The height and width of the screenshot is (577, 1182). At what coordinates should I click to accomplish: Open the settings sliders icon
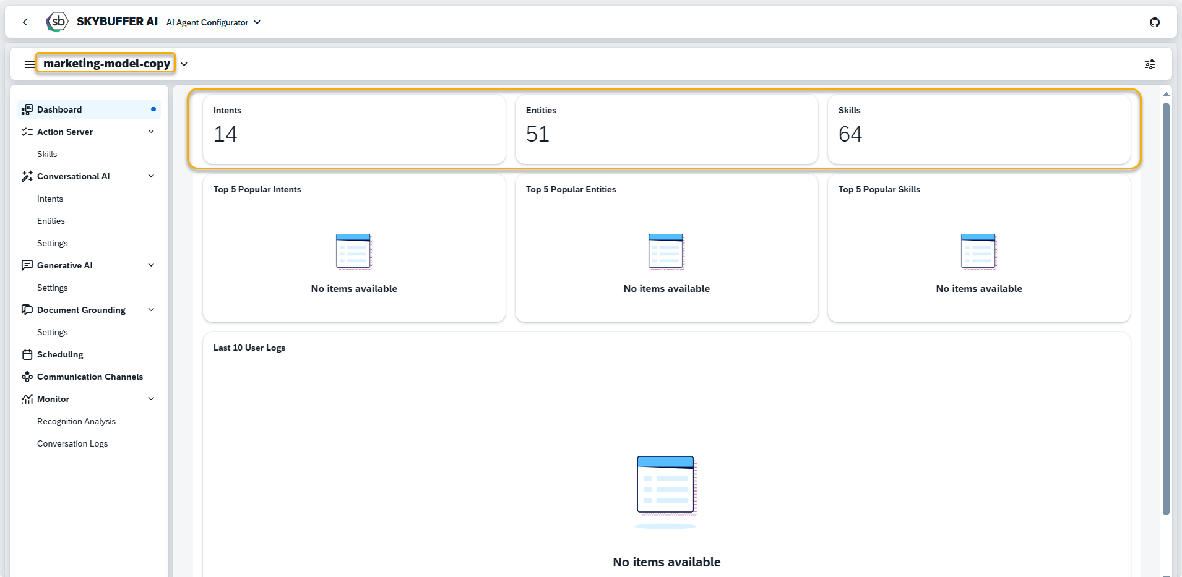[x=1150, y=64]
